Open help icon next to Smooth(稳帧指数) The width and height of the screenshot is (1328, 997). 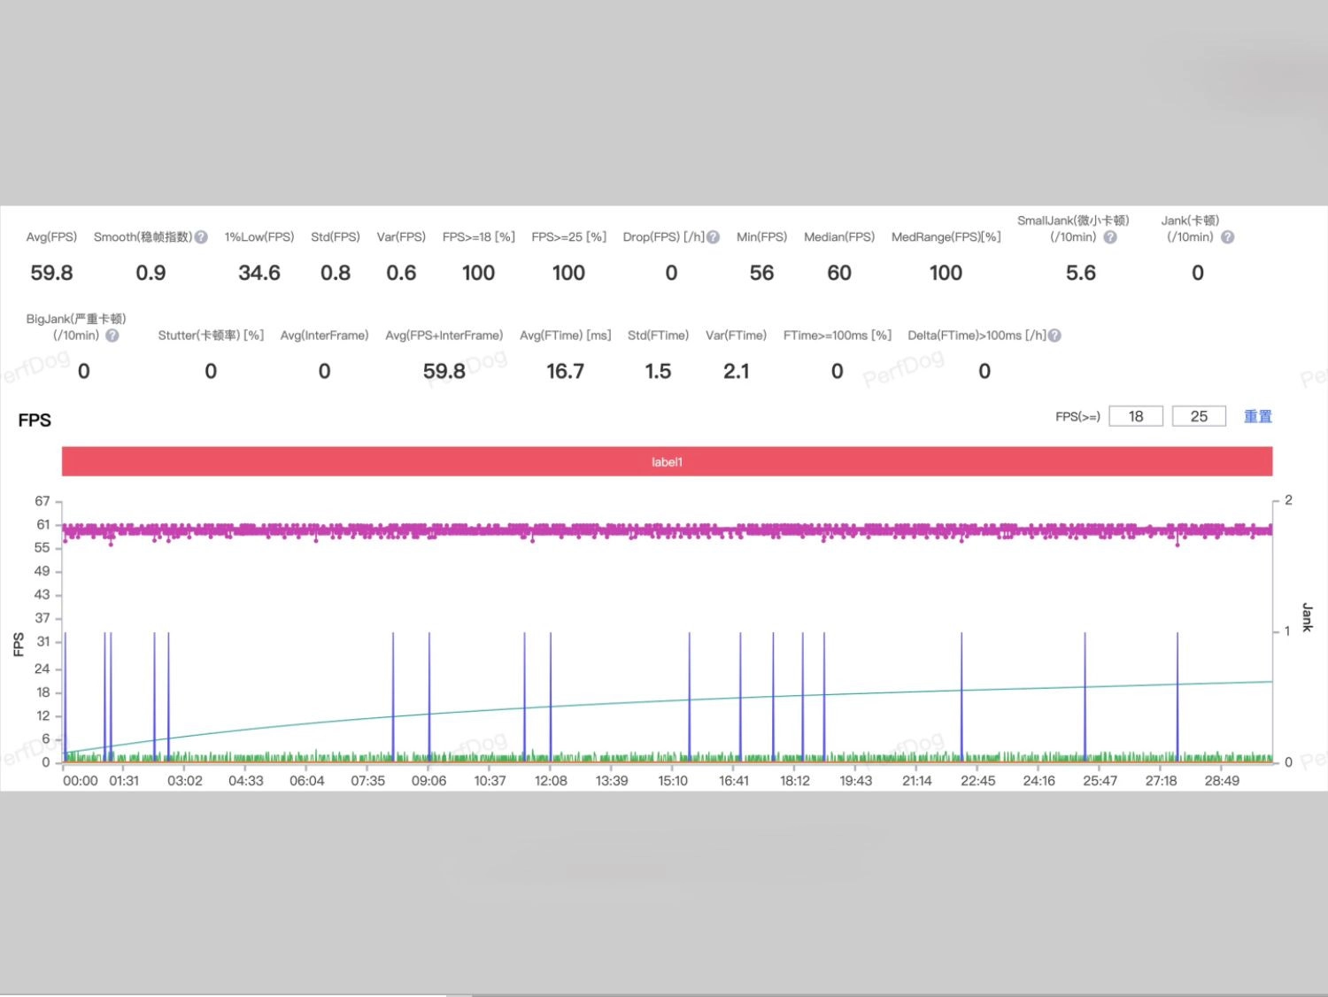coord(201,237)
